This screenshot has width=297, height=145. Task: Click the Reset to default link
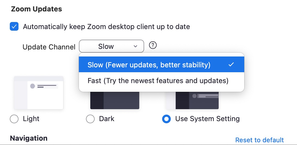(259, 140)
